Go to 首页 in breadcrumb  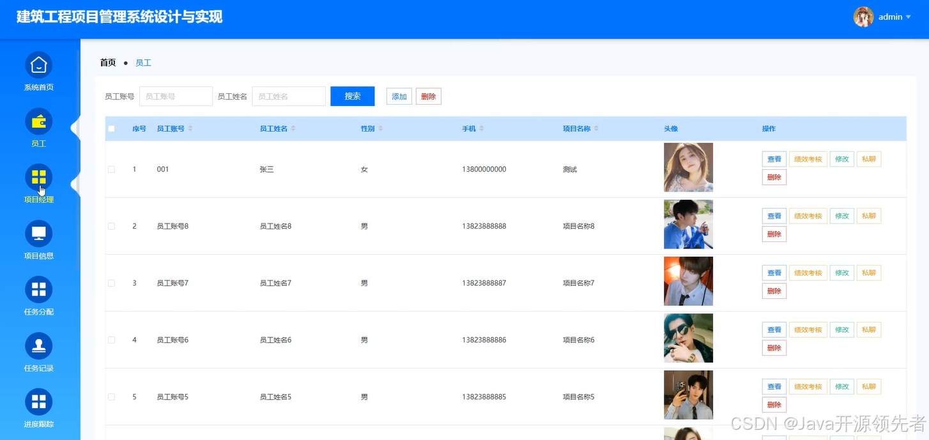click(x=108, y=63)
